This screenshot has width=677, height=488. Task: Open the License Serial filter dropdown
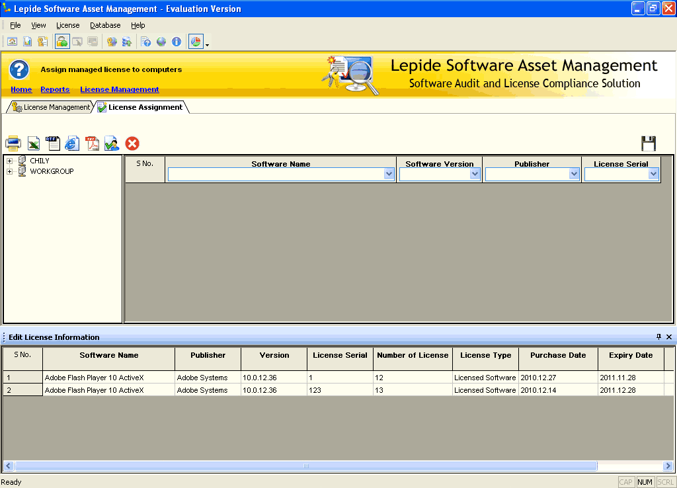(653, 174)
